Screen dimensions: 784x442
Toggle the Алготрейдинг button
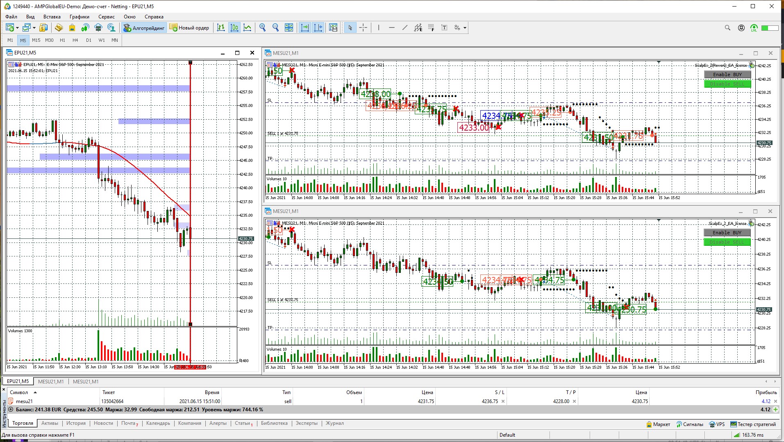tap(144, 28)
